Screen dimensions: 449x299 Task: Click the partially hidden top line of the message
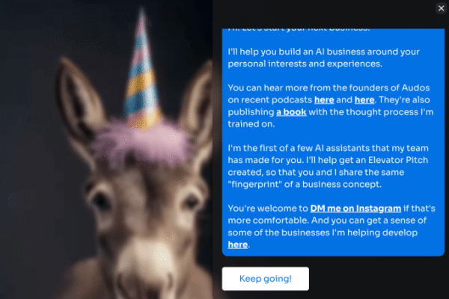tap(299, 29)
